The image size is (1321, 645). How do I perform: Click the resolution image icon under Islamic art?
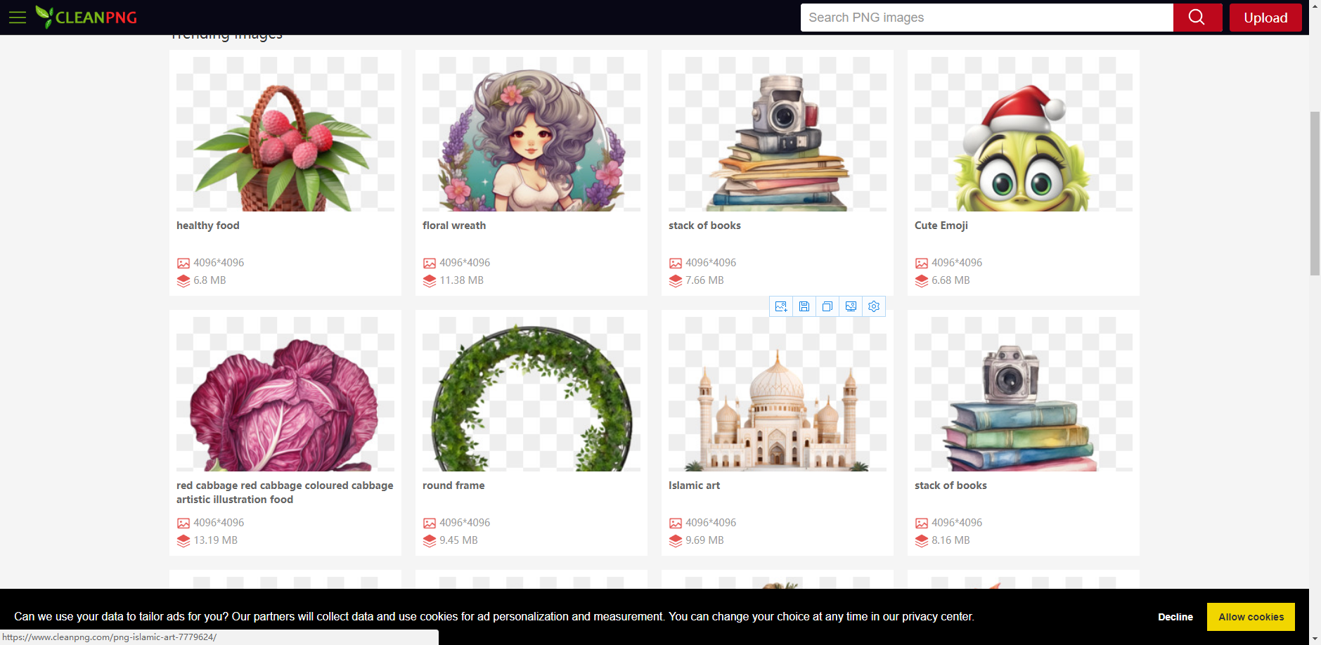(x=676, y=523)
